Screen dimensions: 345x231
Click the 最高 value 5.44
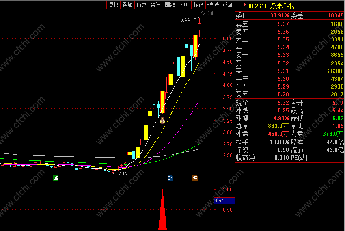(x=338, y=110)
